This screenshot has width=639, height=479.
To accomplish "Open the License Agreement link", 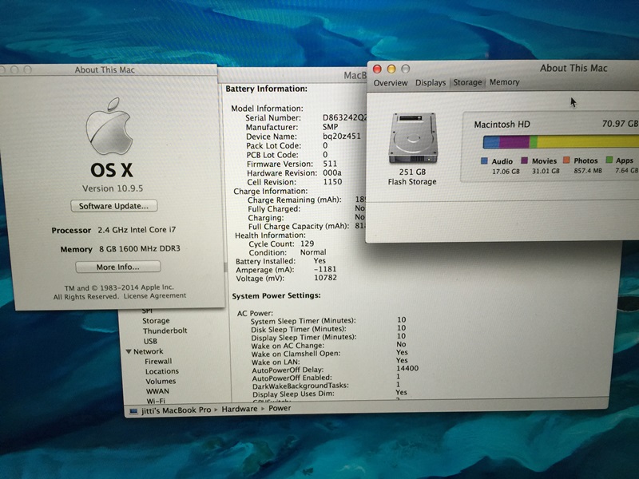I will point(155,296).
